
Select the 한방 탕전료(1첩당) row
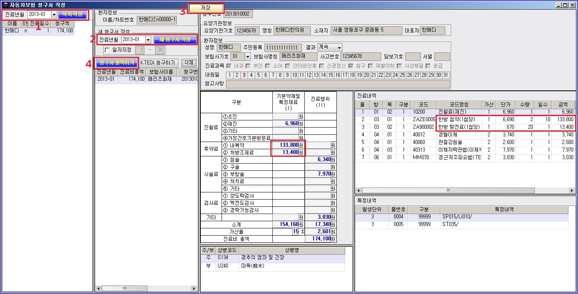point(465,127)
